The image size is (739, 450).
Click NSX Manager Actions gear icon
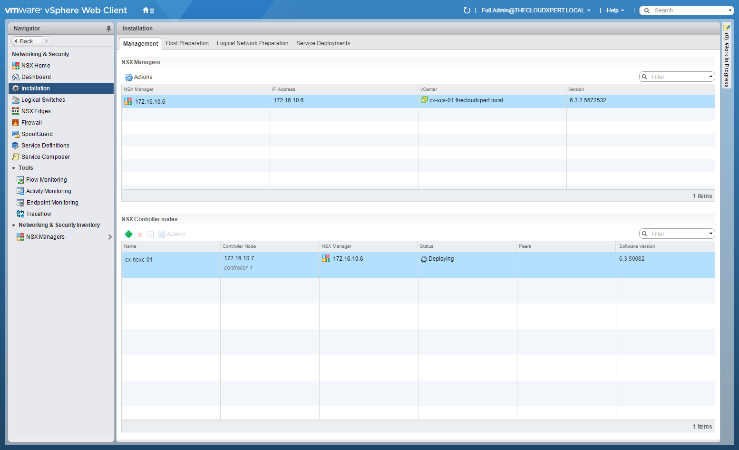coord(128,77)
